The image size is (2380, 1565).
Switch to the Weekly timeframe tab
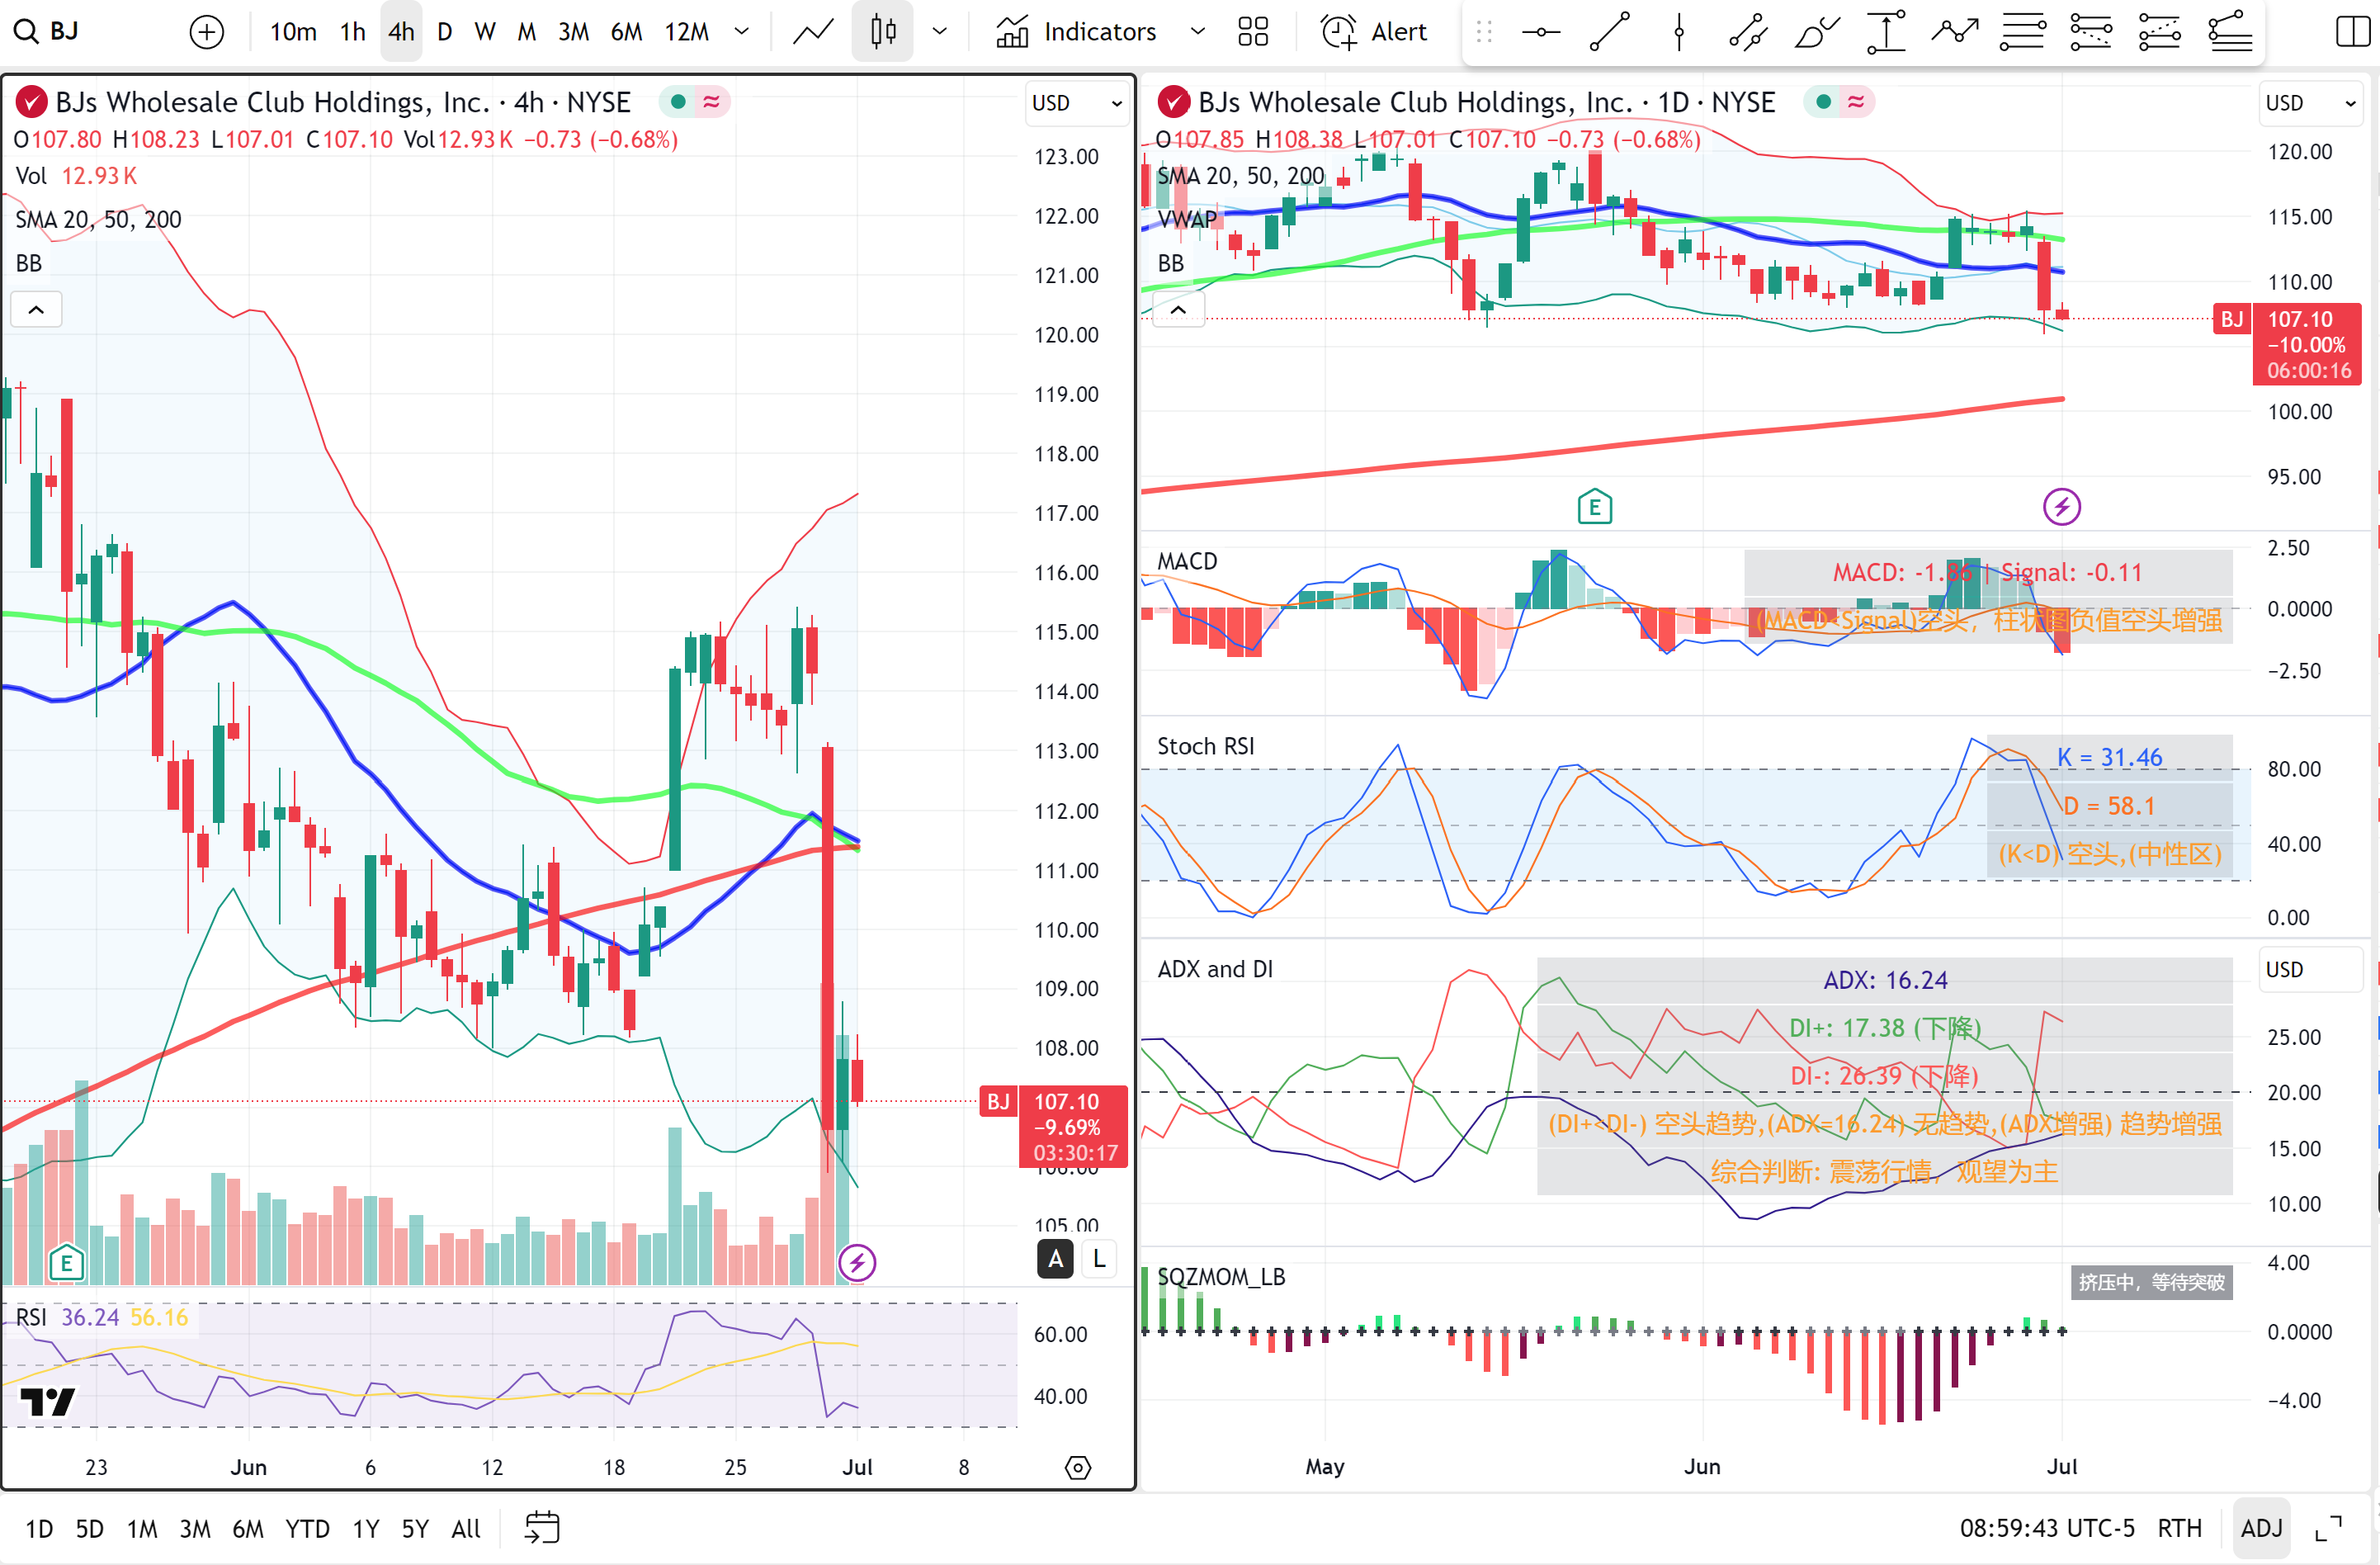pyautogui.click(x=485, y=31)
